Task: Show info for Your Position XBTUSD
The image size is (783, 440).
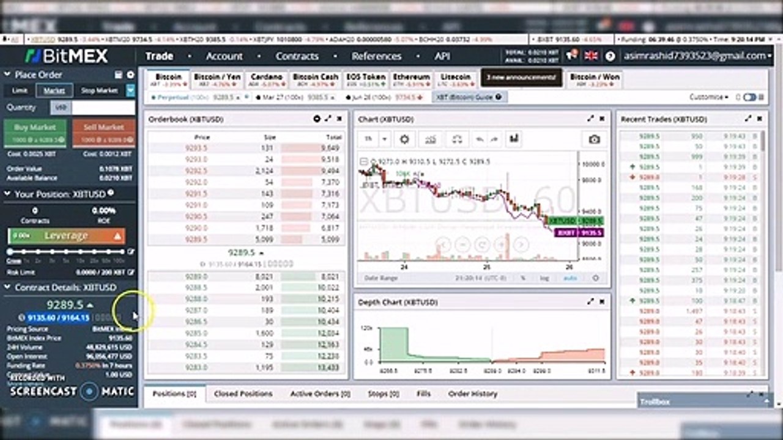Action: point(111,193)
